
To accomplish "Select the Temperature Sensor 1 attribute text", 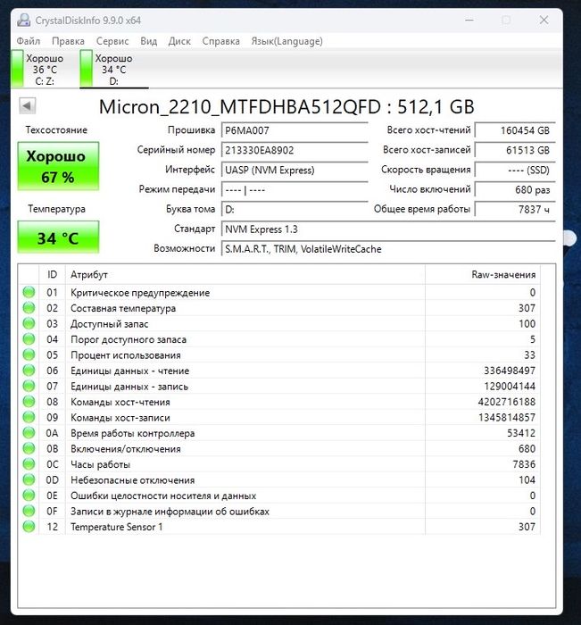I will [116, 527].
